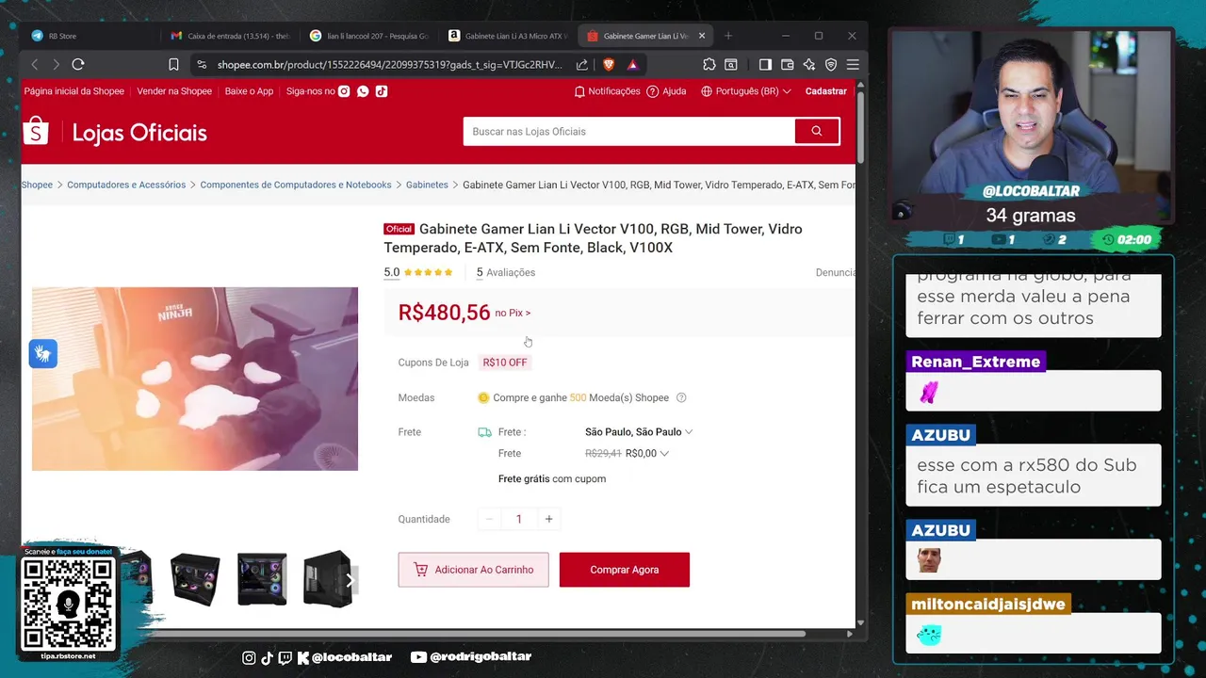This screenshot has width=1206, height=678.
Task: Play the main product video preview
Action: pos(195,379)
